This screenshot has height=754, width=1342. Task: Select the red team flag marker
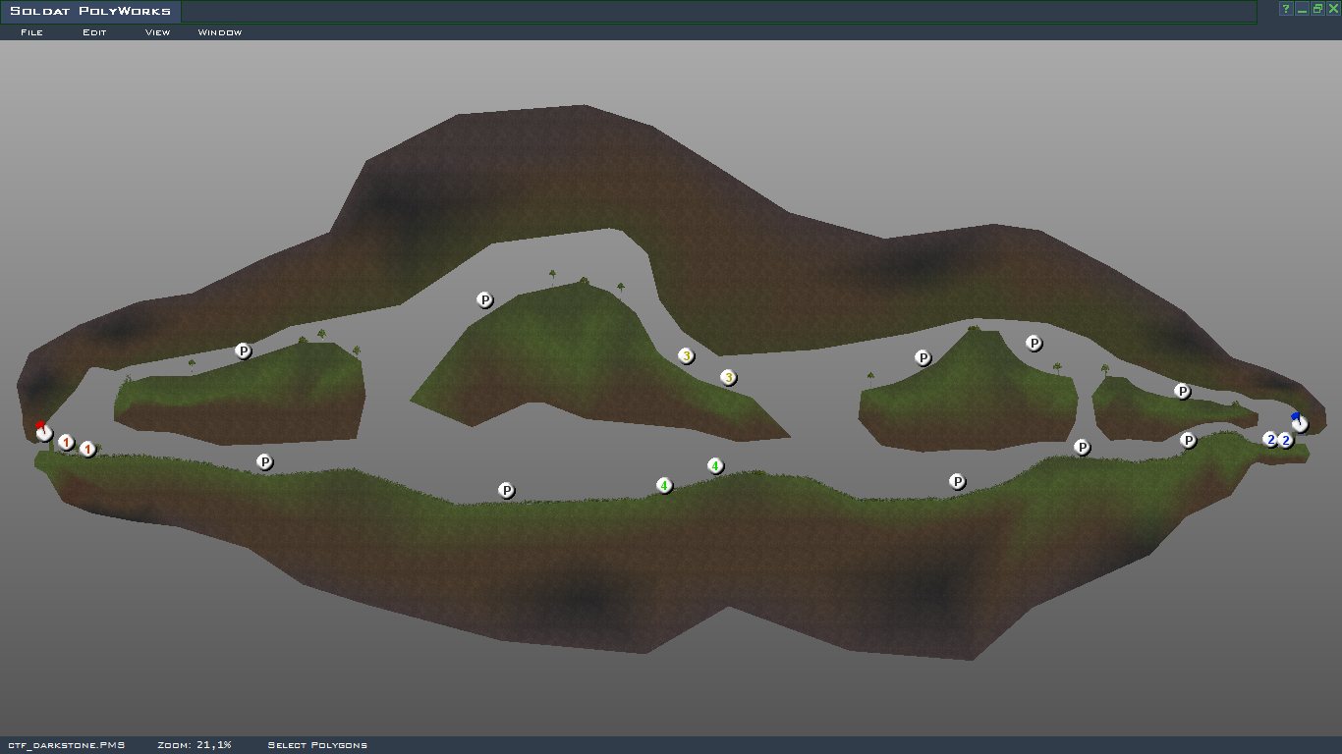click(x=43, y=432)
